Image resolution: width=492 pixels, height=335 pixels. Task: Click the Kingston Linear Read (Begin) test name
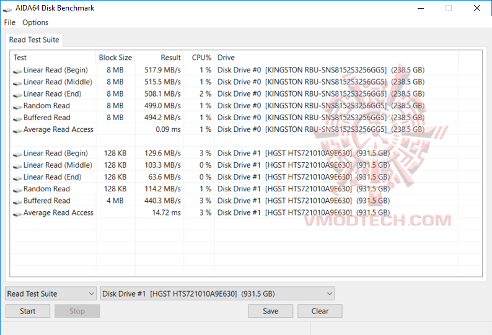(x=56, y=70)
